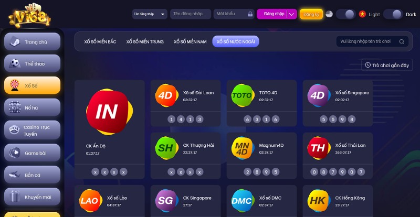The image size is (420, 217).
Task: Switch to Xổ số miền Nam tab
Action: 190,42
